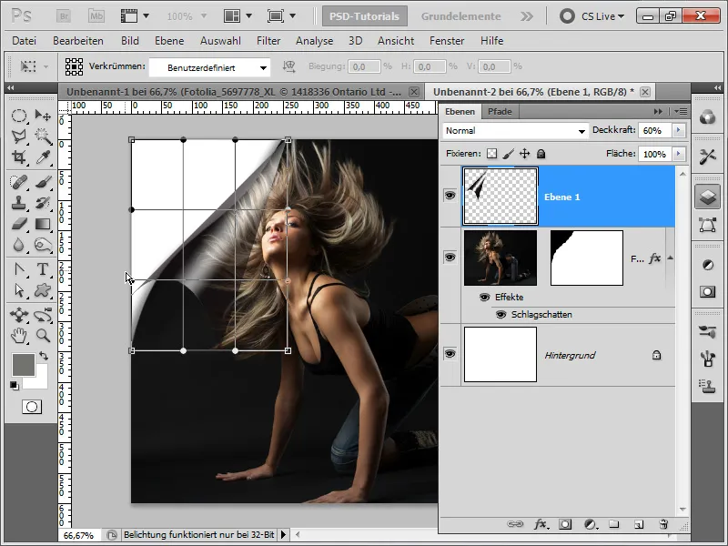Swap foreground and background colors
The height and width of the screenshot is (546, 728).
point(43,356)
